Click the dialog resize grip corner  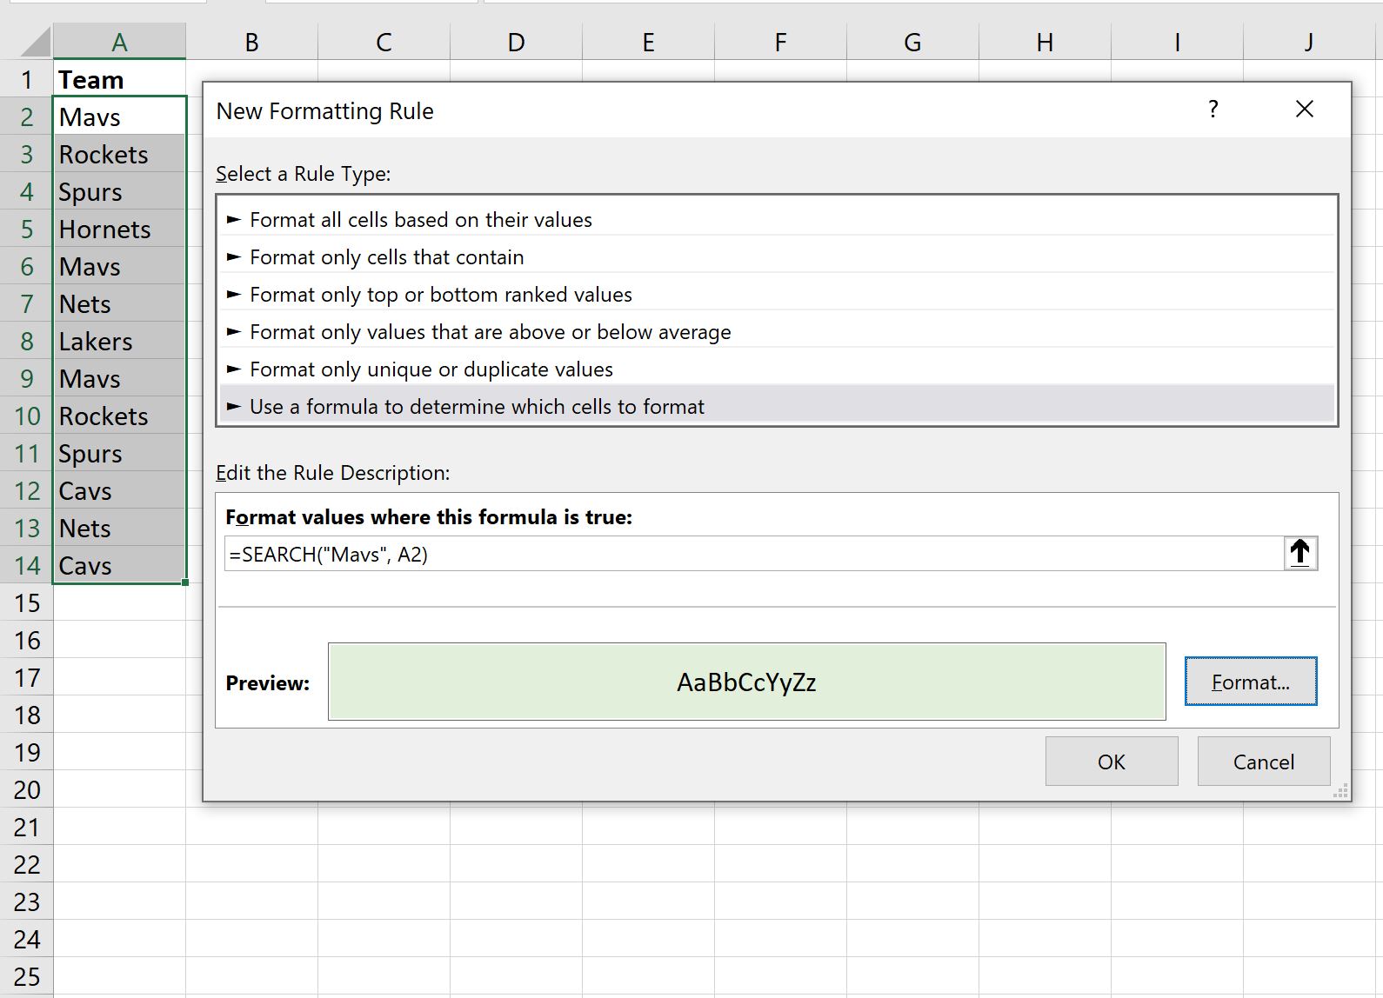click(x=1340, y=791)
